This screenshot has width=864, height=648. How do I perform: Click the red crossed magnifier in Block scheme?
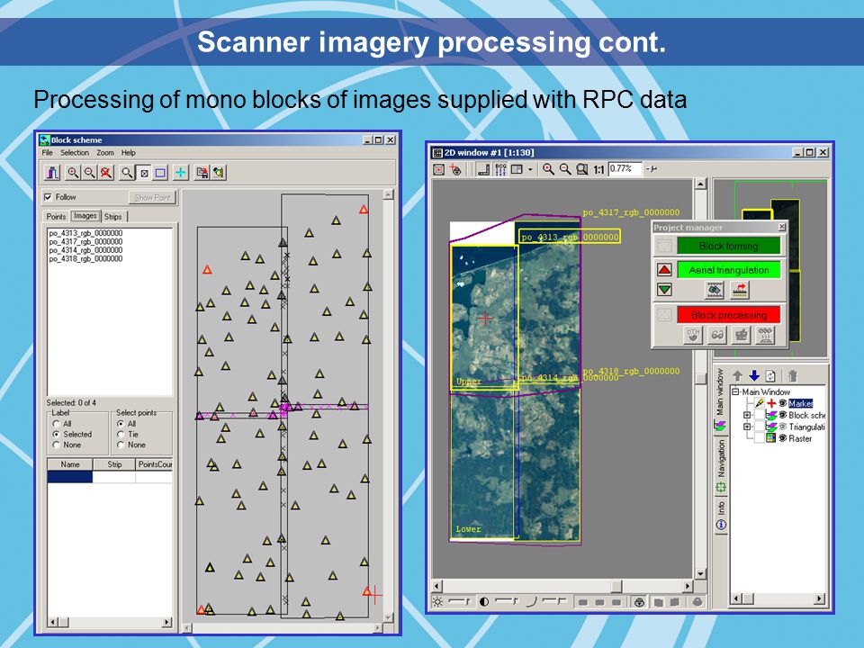(x=106, y=173)
